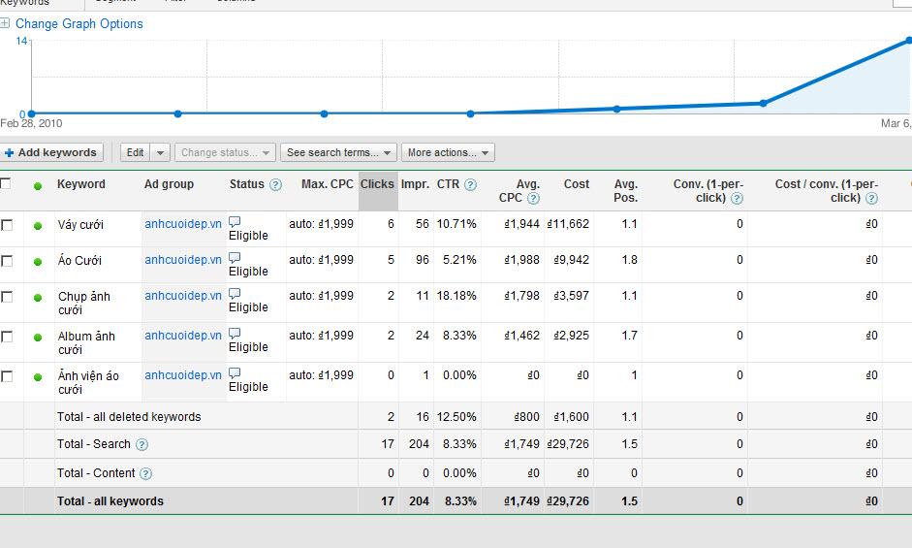Click the Feb 28, 2010 graph date label

[x=31, y=123]
